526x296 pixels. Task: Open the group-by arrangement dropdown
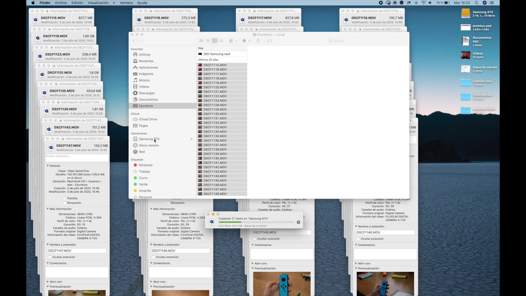(x=233, y=41)
